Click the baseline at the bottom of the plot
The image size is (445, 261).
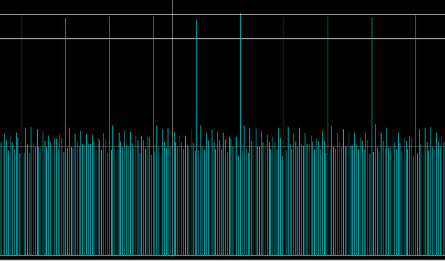tap(222, 255)
